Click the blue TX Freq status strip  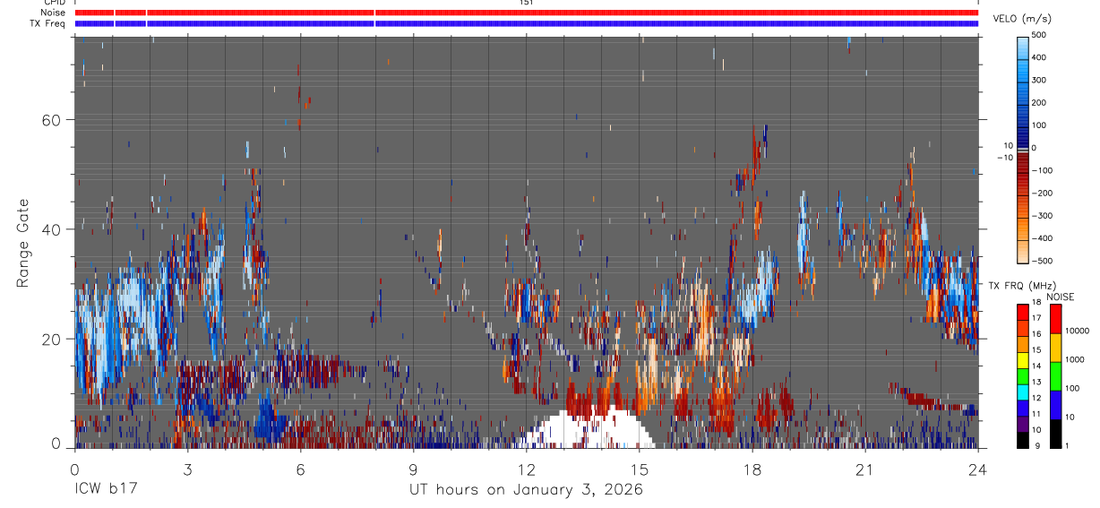pos(527,23)
